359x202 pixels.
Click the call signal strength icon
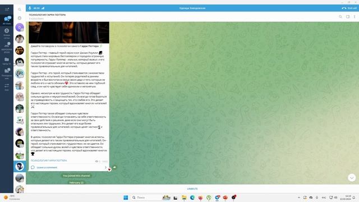[x=43, y=8]
